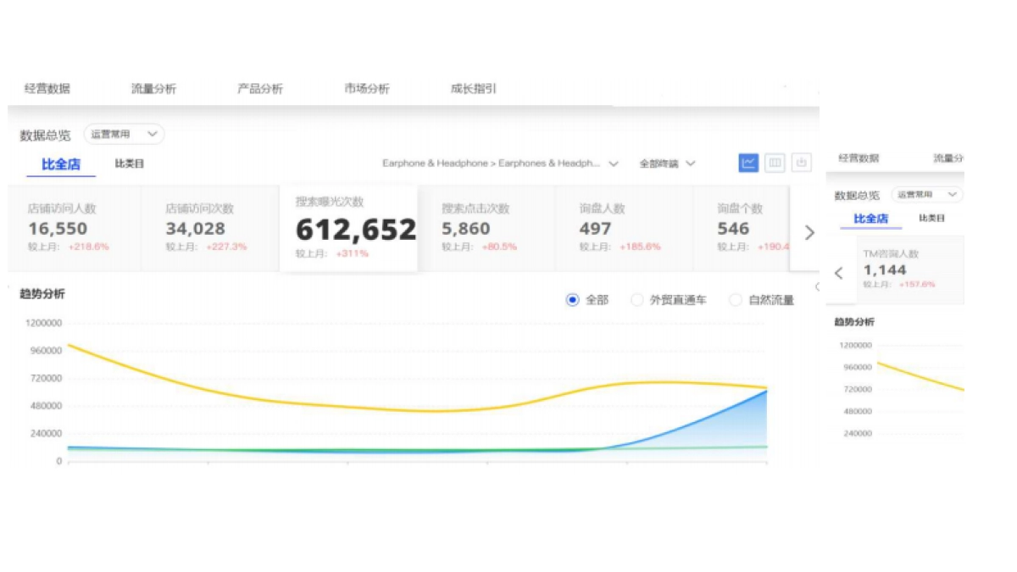The image size is (1017, 572).
Task: Click right arrow to show more metrics
Action: (809, 232)
